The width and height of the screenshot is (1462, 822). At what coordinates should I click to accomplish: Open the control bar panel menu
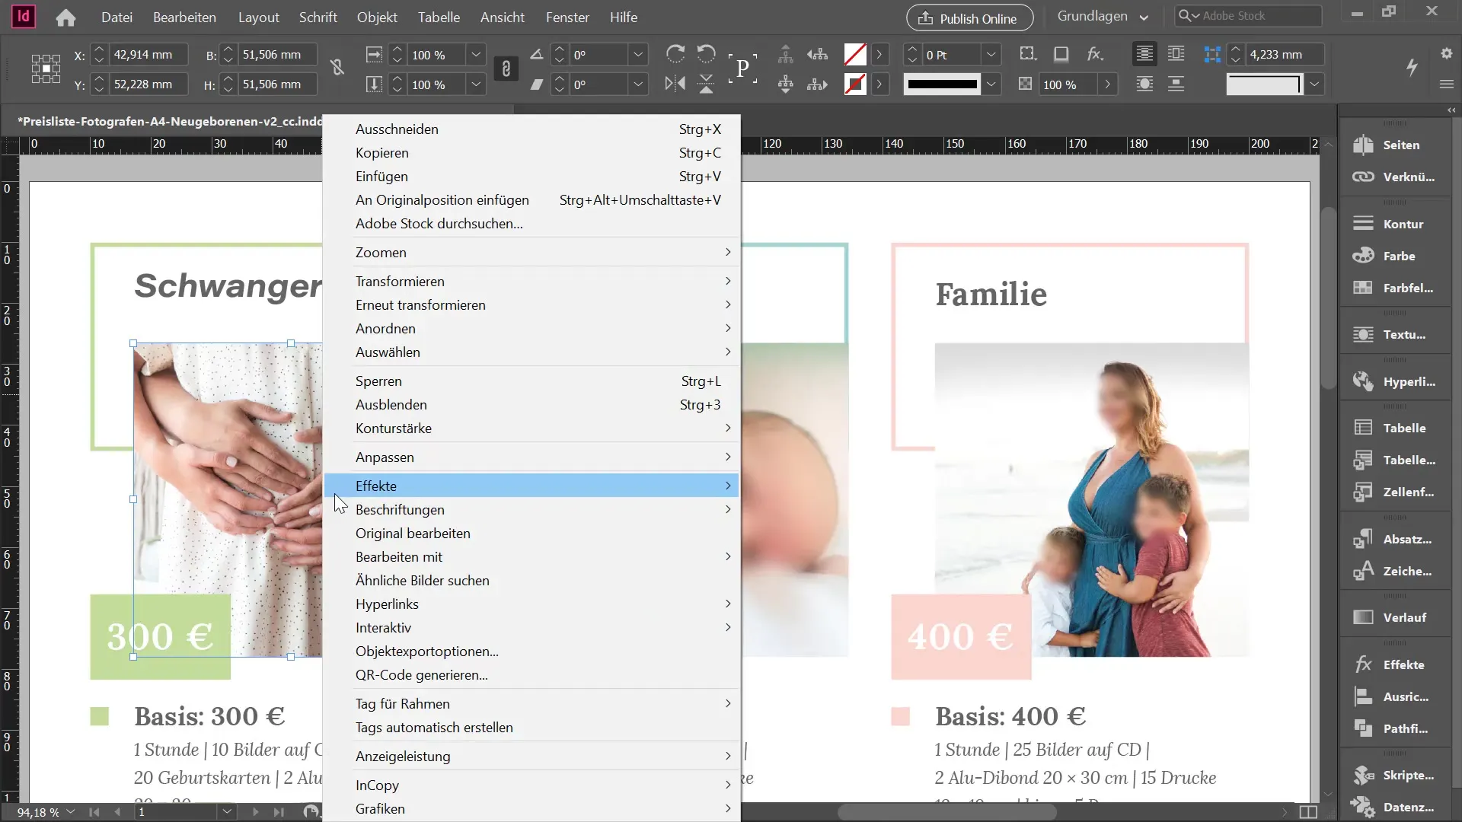(1447, 84)
